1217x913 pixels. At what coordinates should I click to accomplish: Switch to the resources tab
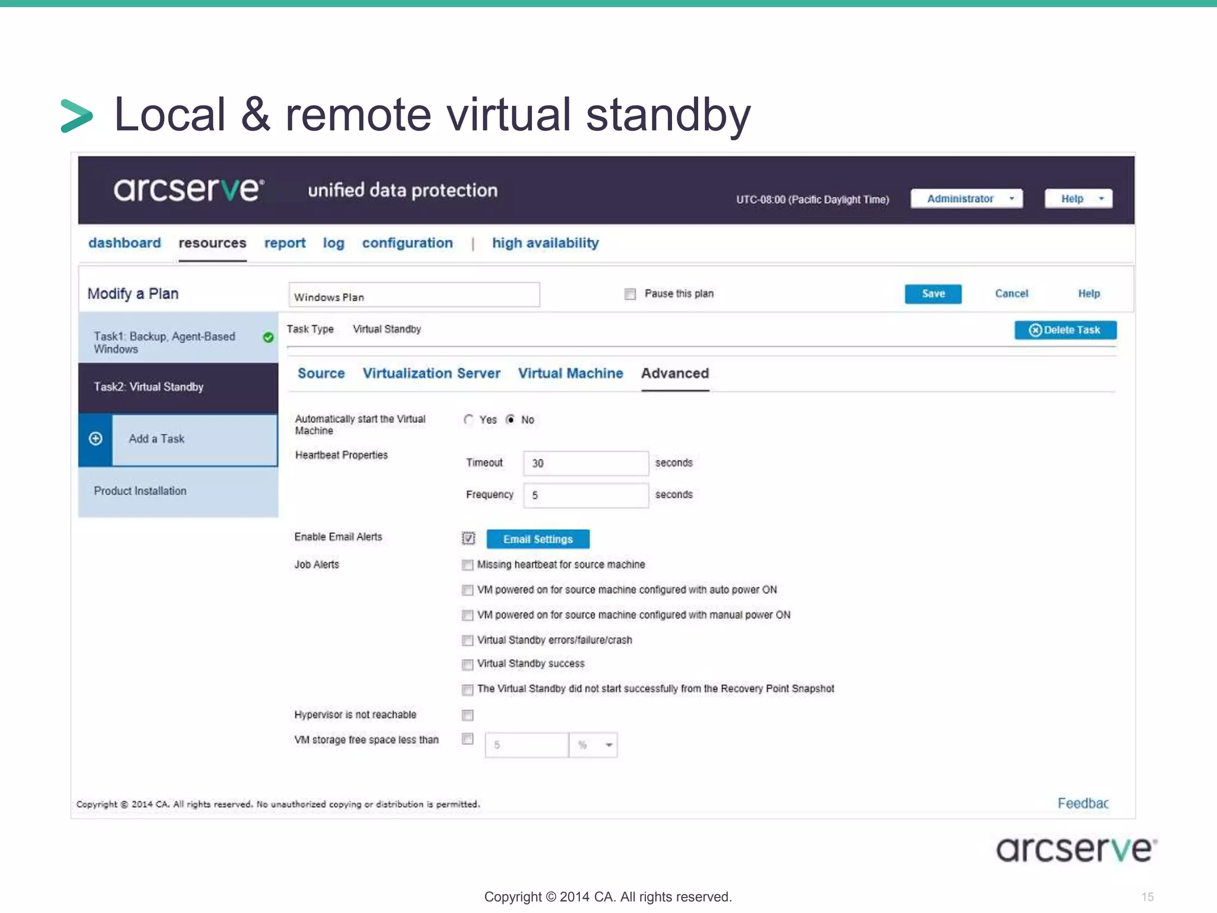212,243
